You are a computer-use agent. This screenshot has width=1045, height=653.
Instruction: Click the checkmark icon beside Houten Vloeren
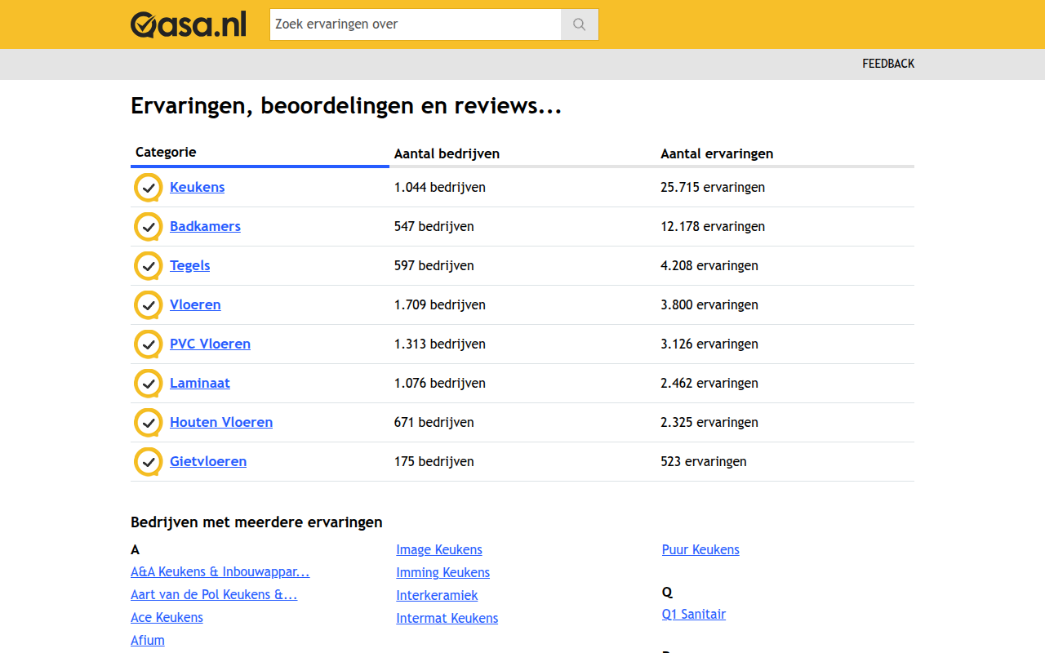coord(148,423)
